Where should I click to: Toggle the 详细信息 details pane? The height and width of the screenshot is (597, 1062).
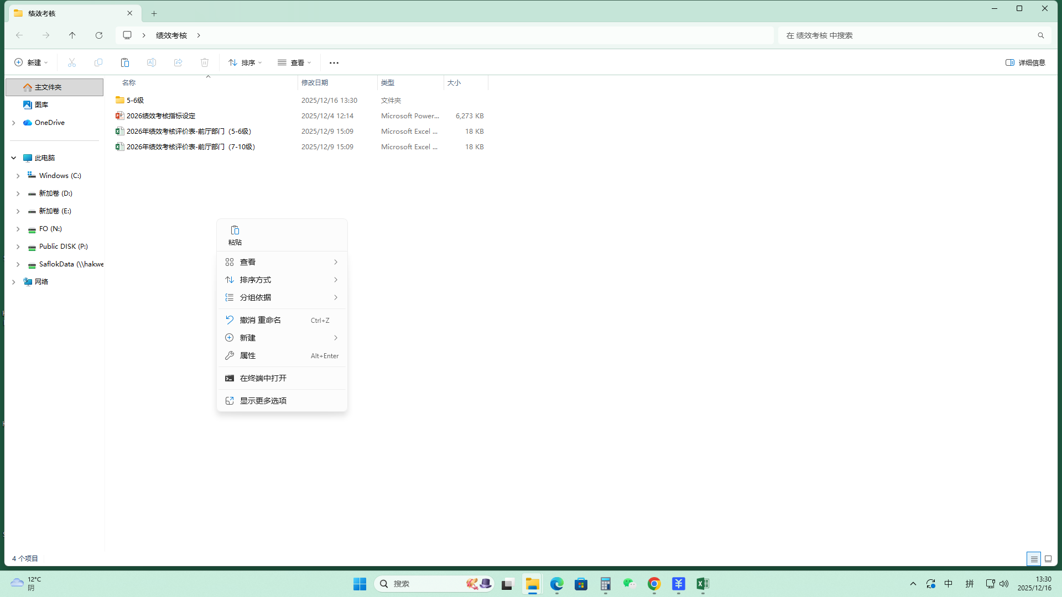(x=1025, y=62)
